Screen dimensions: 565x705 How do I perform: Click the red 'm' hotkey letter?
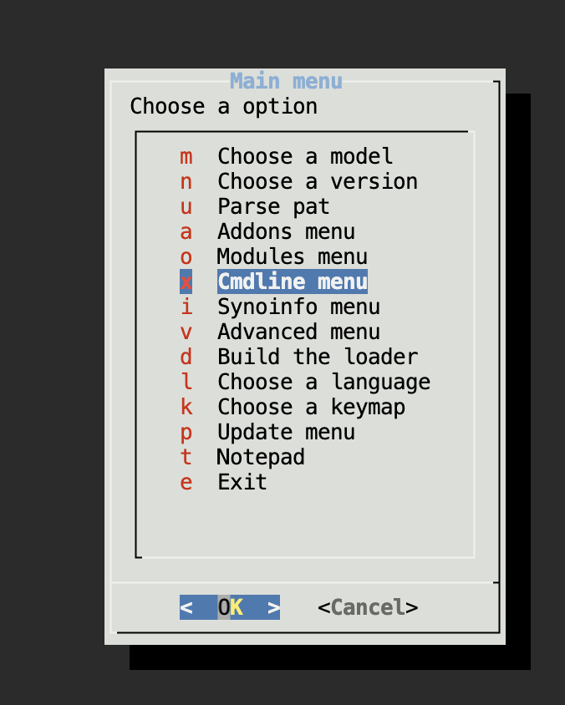[186, 157]
